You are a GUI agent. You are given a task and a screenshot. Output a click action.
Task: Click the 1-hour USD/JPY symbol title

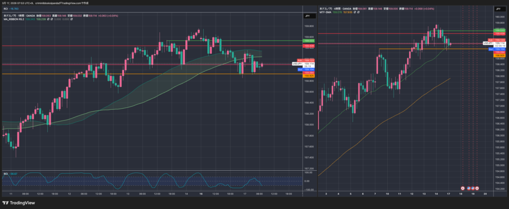point(20,16)
